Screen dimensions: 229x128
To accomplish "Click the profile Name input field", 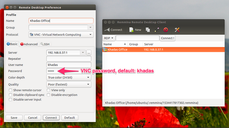I will pyautogui.click(x=61, y=21).
